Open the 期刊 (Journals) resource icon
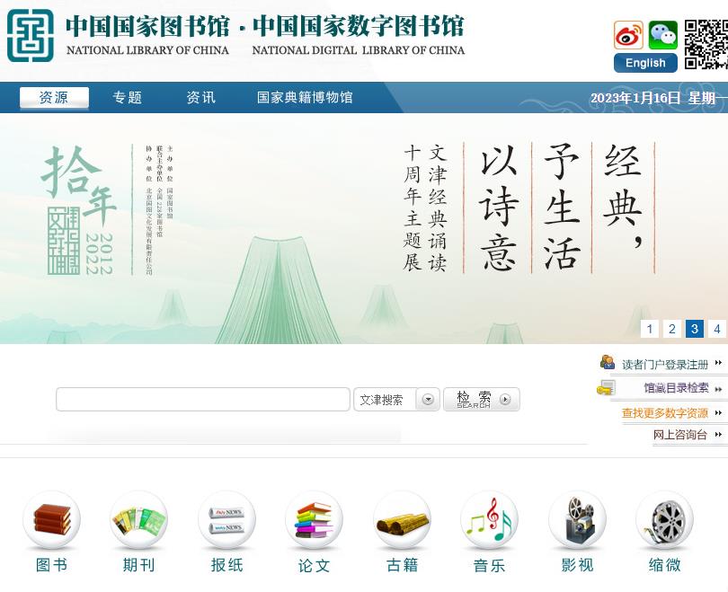728x592 pixels. (x=138, y=519)
